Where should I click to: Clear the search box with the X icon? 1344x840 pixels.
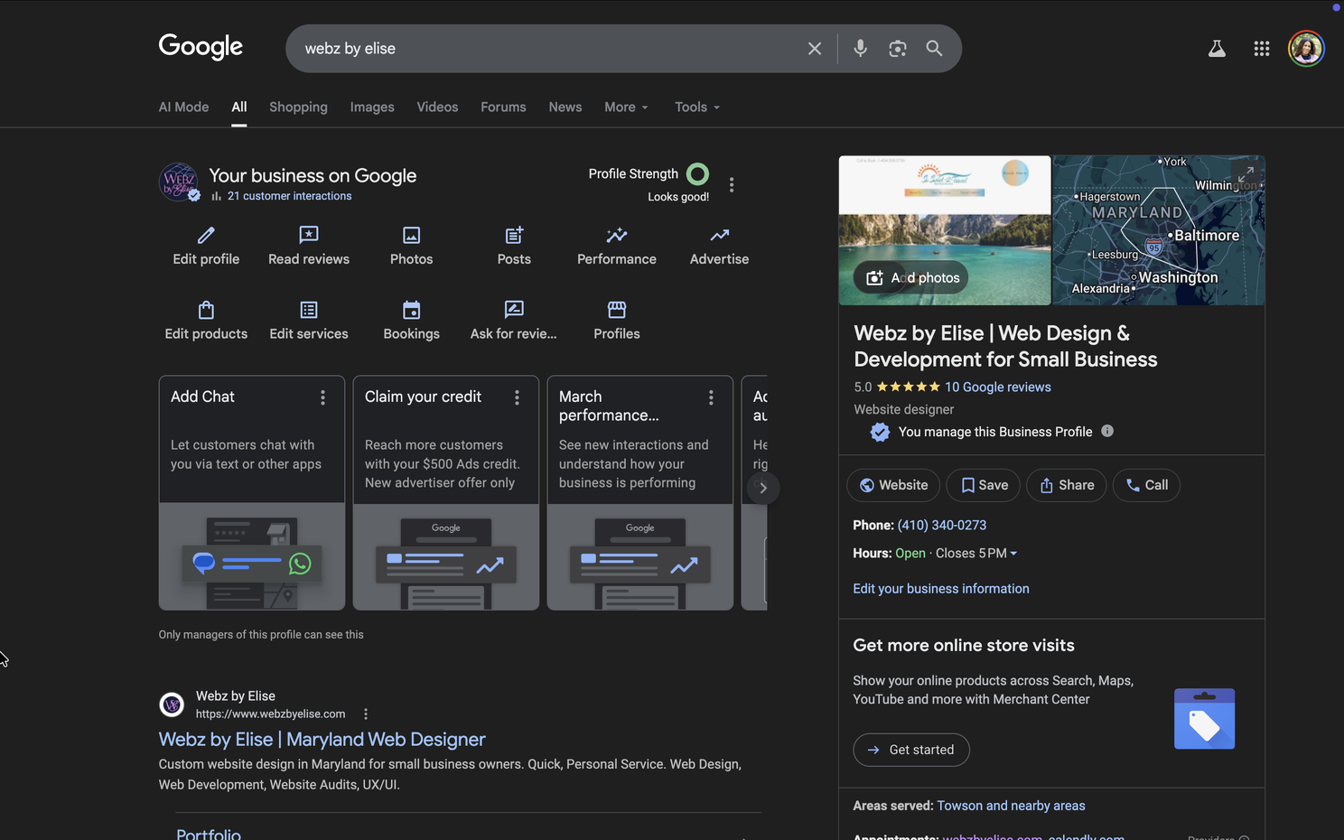coord(814,49)
